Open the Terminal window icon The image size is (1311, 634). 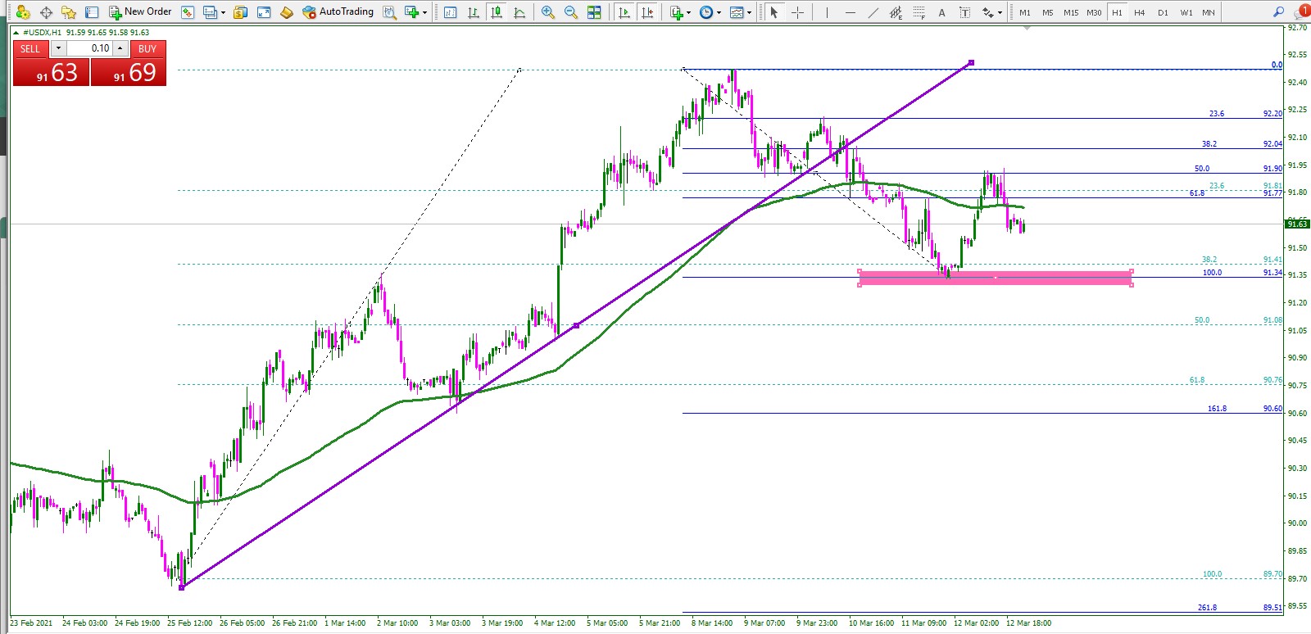click(x=211, y=12)
